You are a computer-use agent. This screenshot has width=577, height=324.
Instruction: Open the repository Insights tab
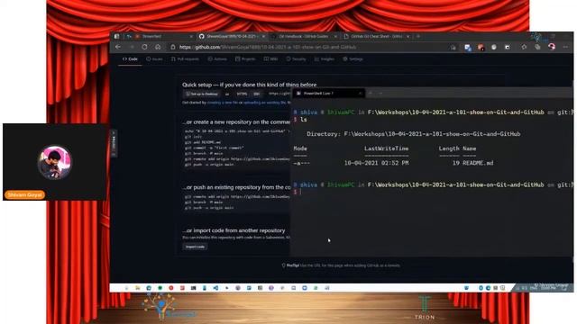[325, 58]
